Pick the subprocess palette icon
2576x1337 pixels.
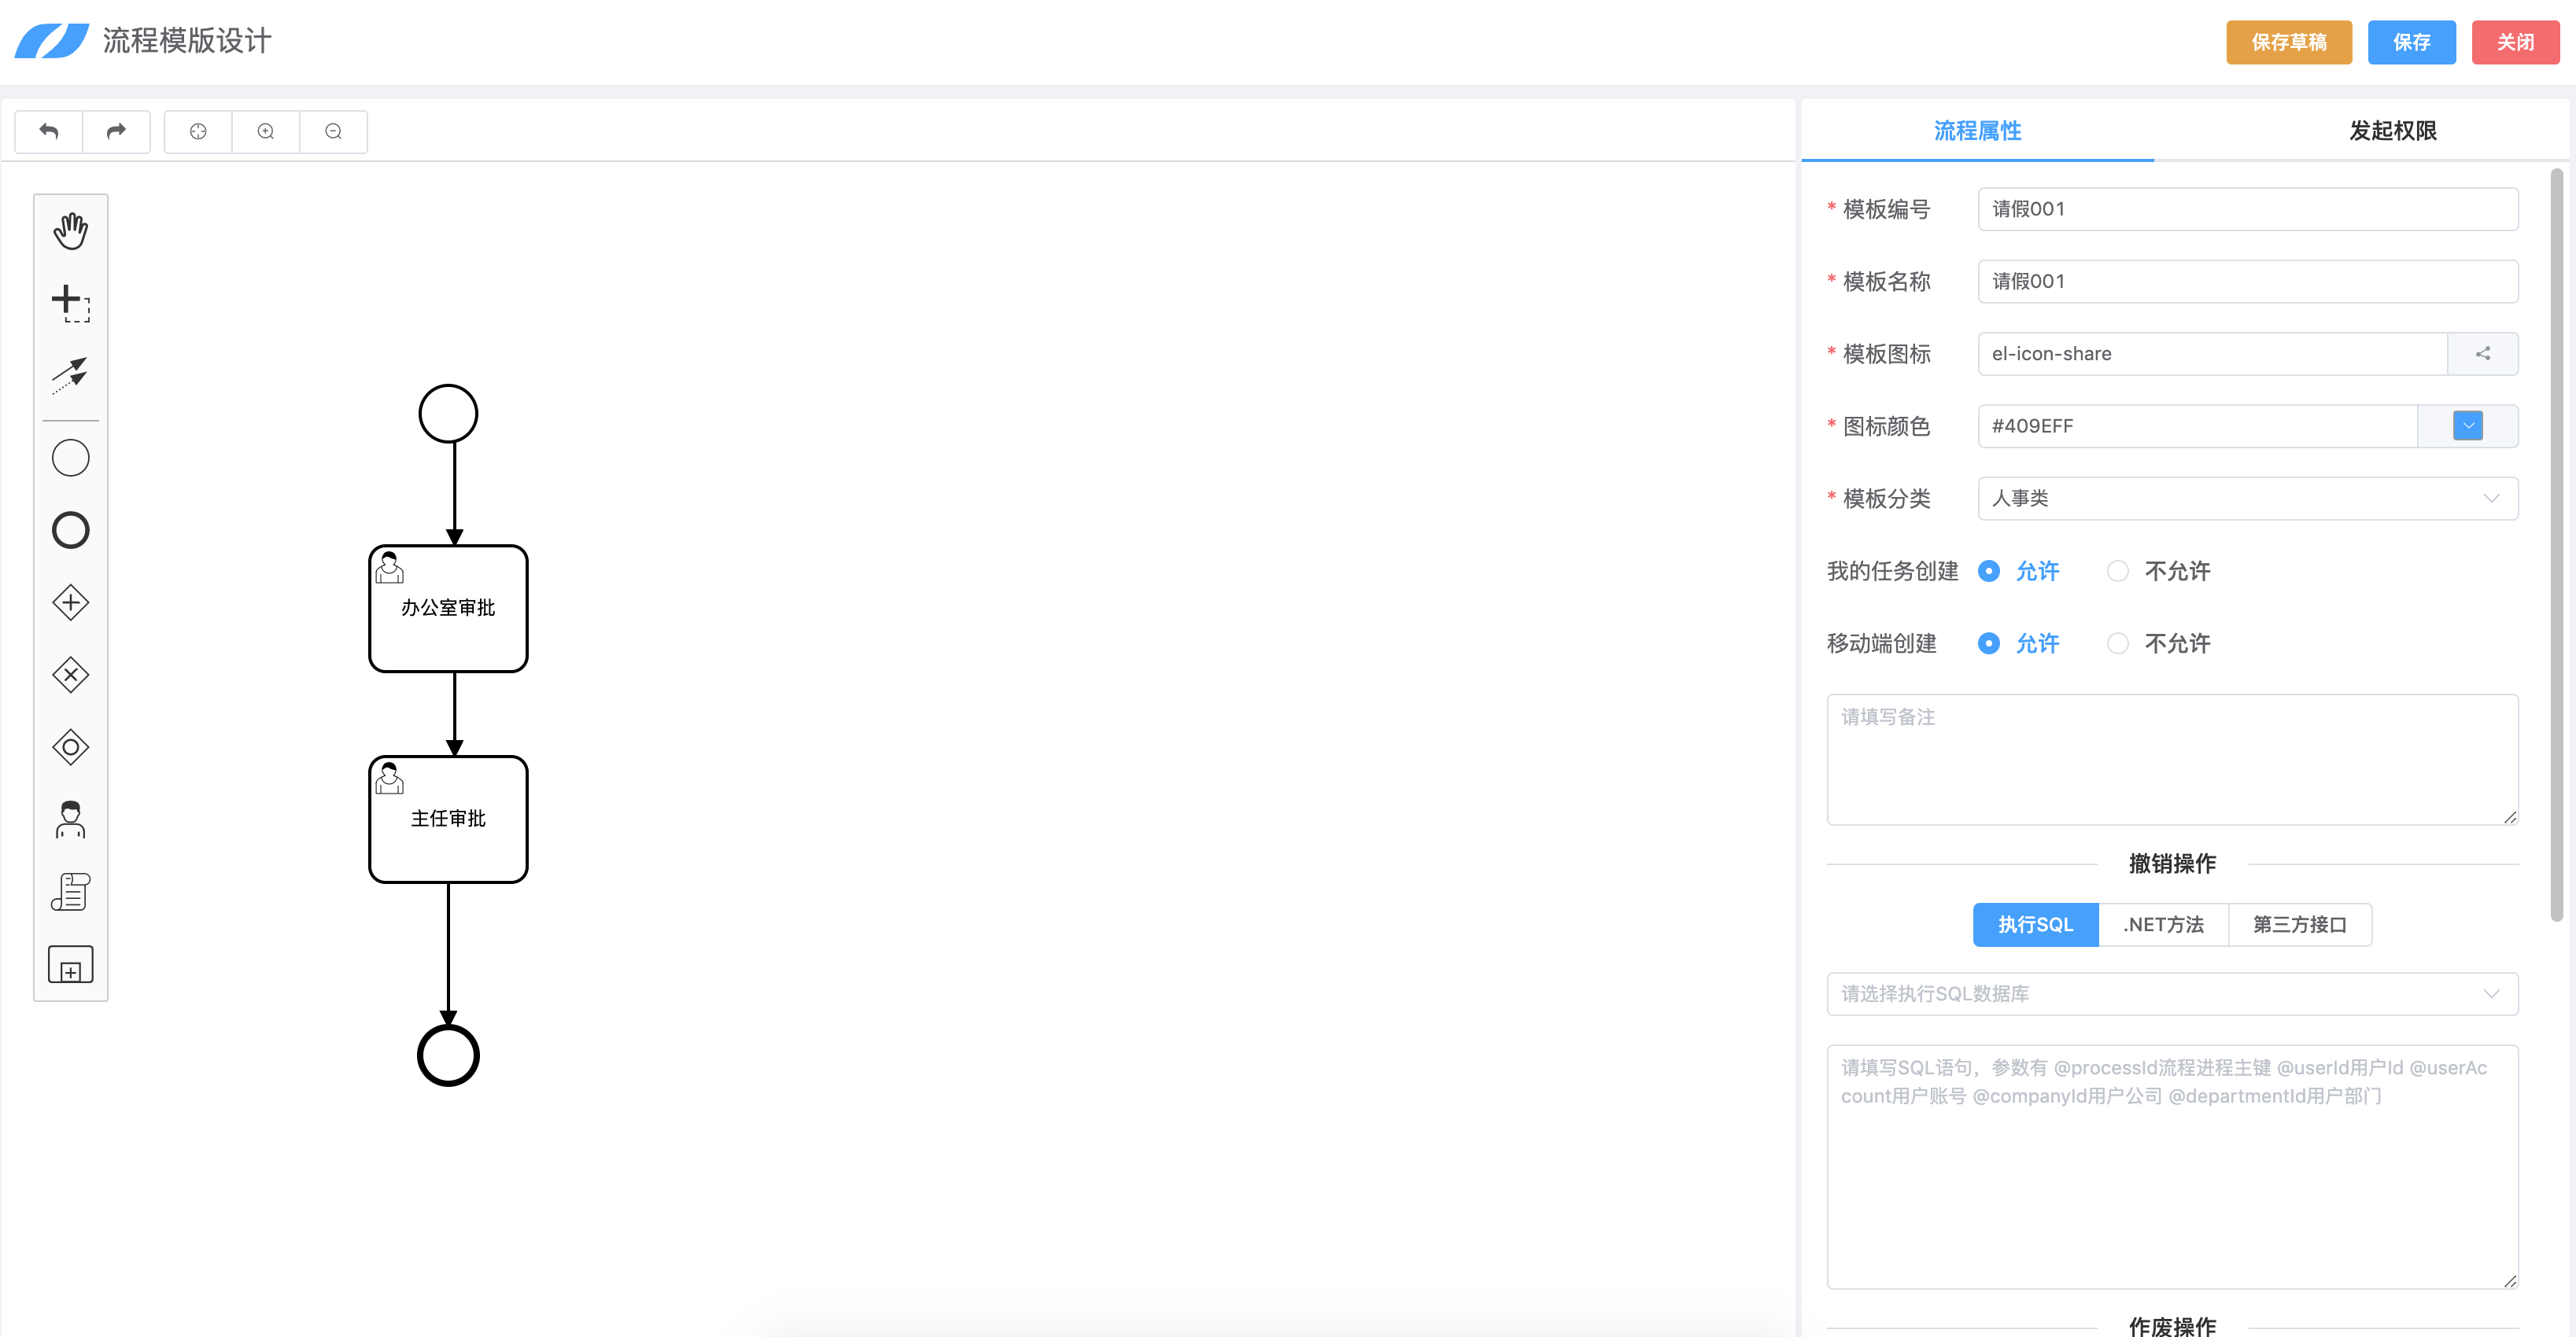[71, 964]
